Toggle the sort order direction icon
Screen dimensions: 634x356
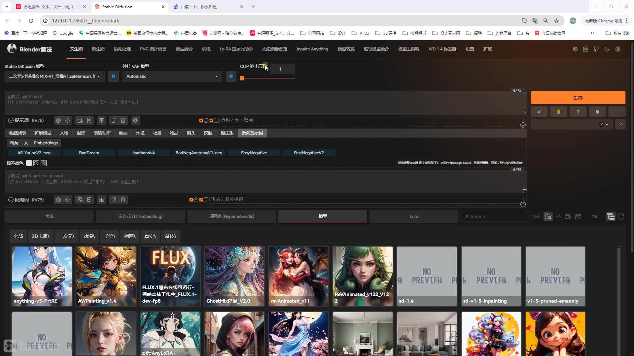click(594, 217)
